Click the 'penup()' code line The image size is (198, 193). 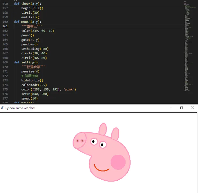click(x=28, y=35)
